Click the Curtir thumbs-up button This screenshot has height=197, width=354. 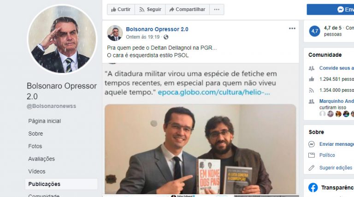[121, 10]
